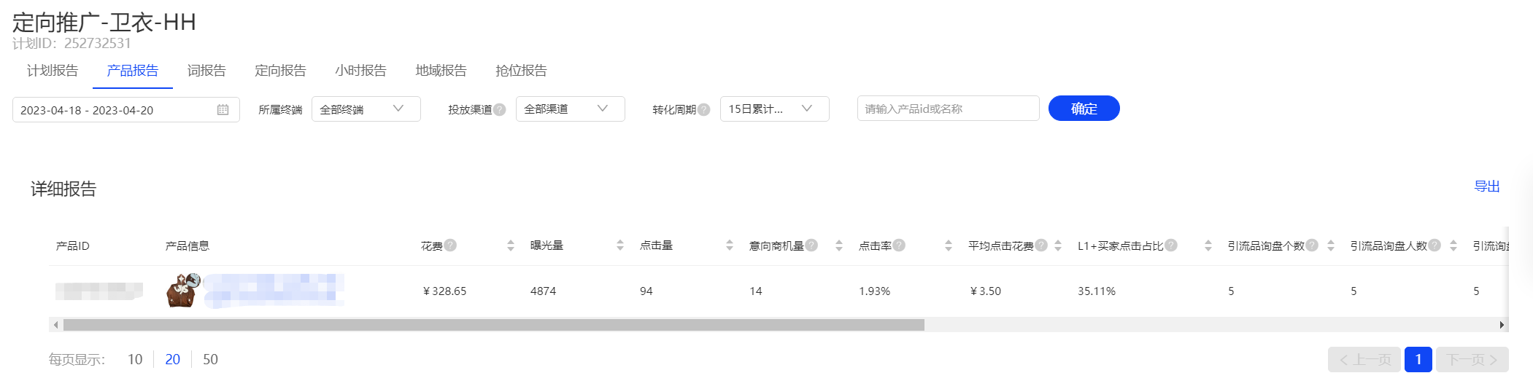Open the 投放渠道 全部渠道 dropdown
The width and height of the screenshot is (1533, 389).
[x=570, y=109]
